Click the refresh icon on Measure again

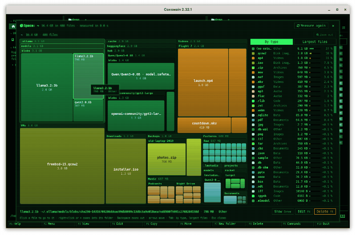298,26
